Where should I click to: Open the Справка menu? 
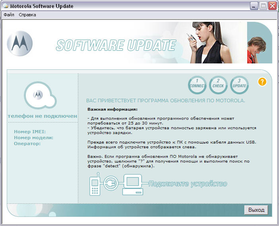click(27, 15)
